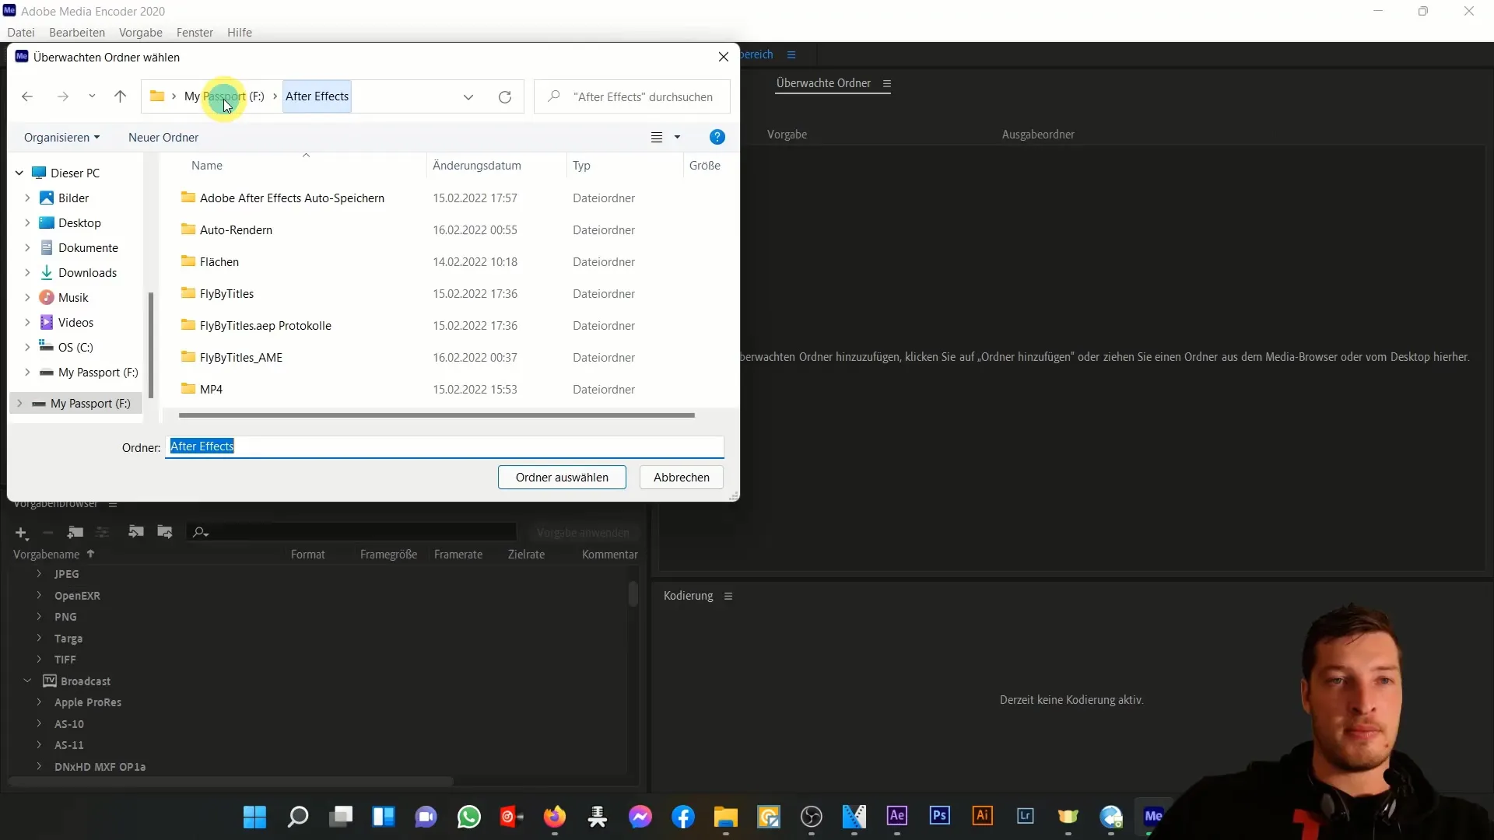Select Vorgabe from menu bar
1494x840 pixels.
tap(141, 32)
